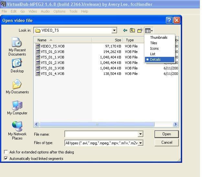
Task: Uncheck Automatically load linked segments
Action: click(x=6, y=158)
